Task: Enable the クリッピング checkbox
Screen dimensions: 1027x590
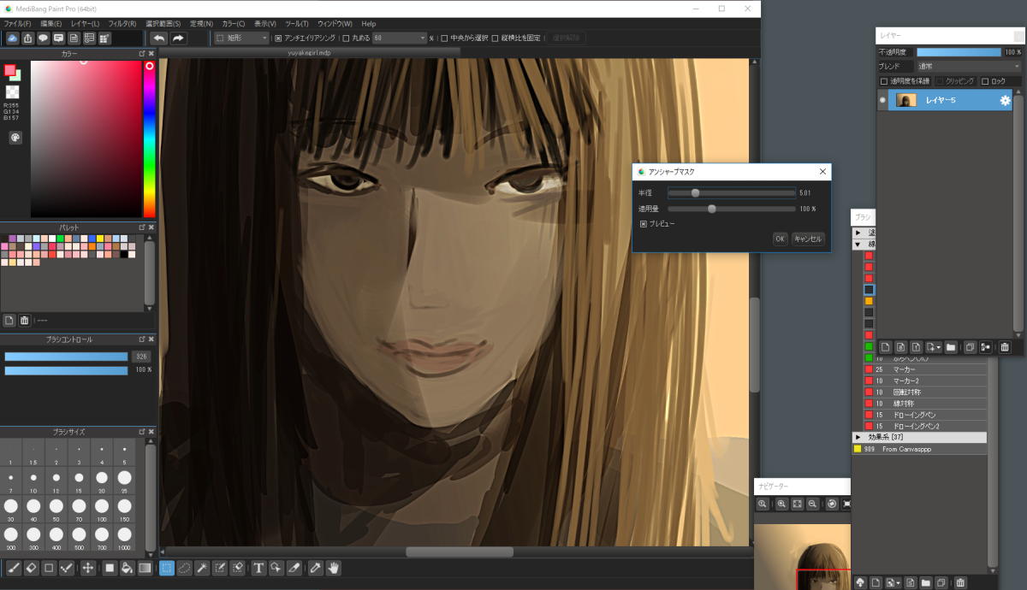Action: pyautogui.click(x=939, y=81)
